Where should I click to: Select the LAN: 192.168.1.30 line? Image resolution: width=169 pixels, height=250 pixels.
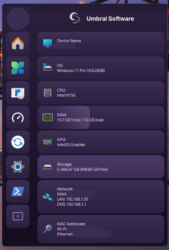73,199
